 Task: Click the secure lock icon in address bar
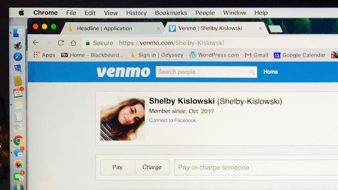click(88, 43)
